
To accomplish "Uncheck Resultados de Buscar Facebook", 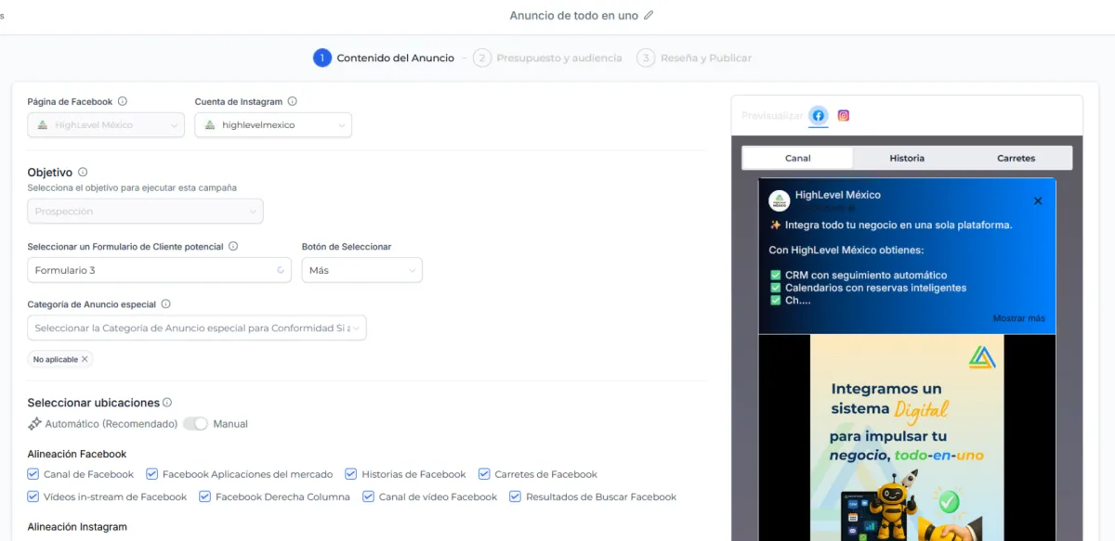I will click(516, 496).
